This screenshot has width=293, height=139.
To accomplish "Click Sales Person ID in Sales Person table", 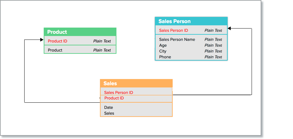I will (x=174, y=30).
